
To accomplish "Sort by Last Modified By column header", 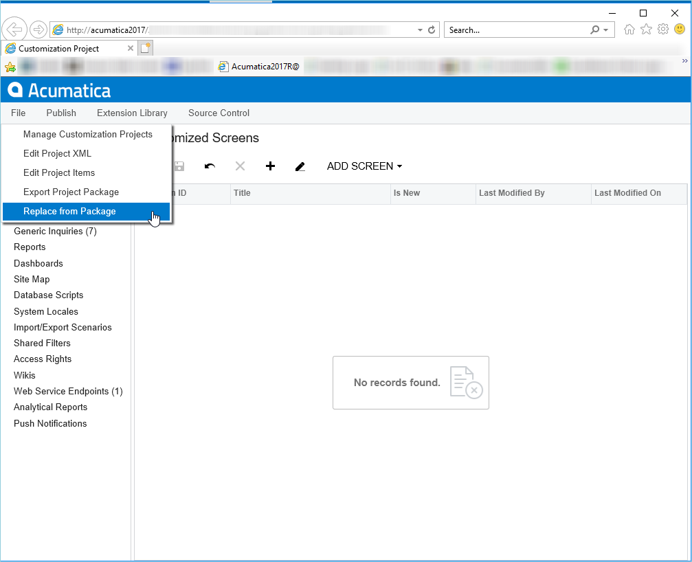I will pos(533,193).
